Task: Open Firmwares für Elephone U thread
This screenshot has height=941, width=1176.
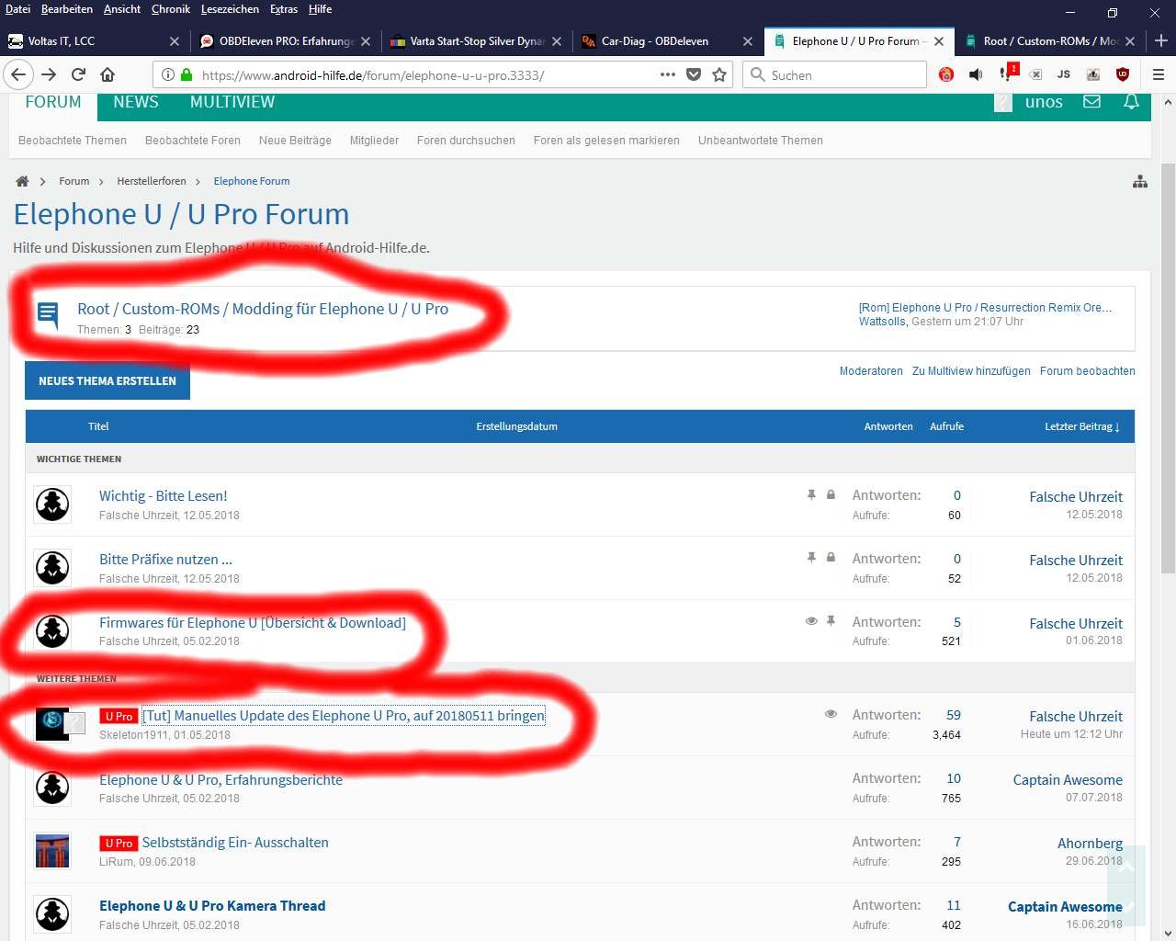Action: [x=253, y=622]
